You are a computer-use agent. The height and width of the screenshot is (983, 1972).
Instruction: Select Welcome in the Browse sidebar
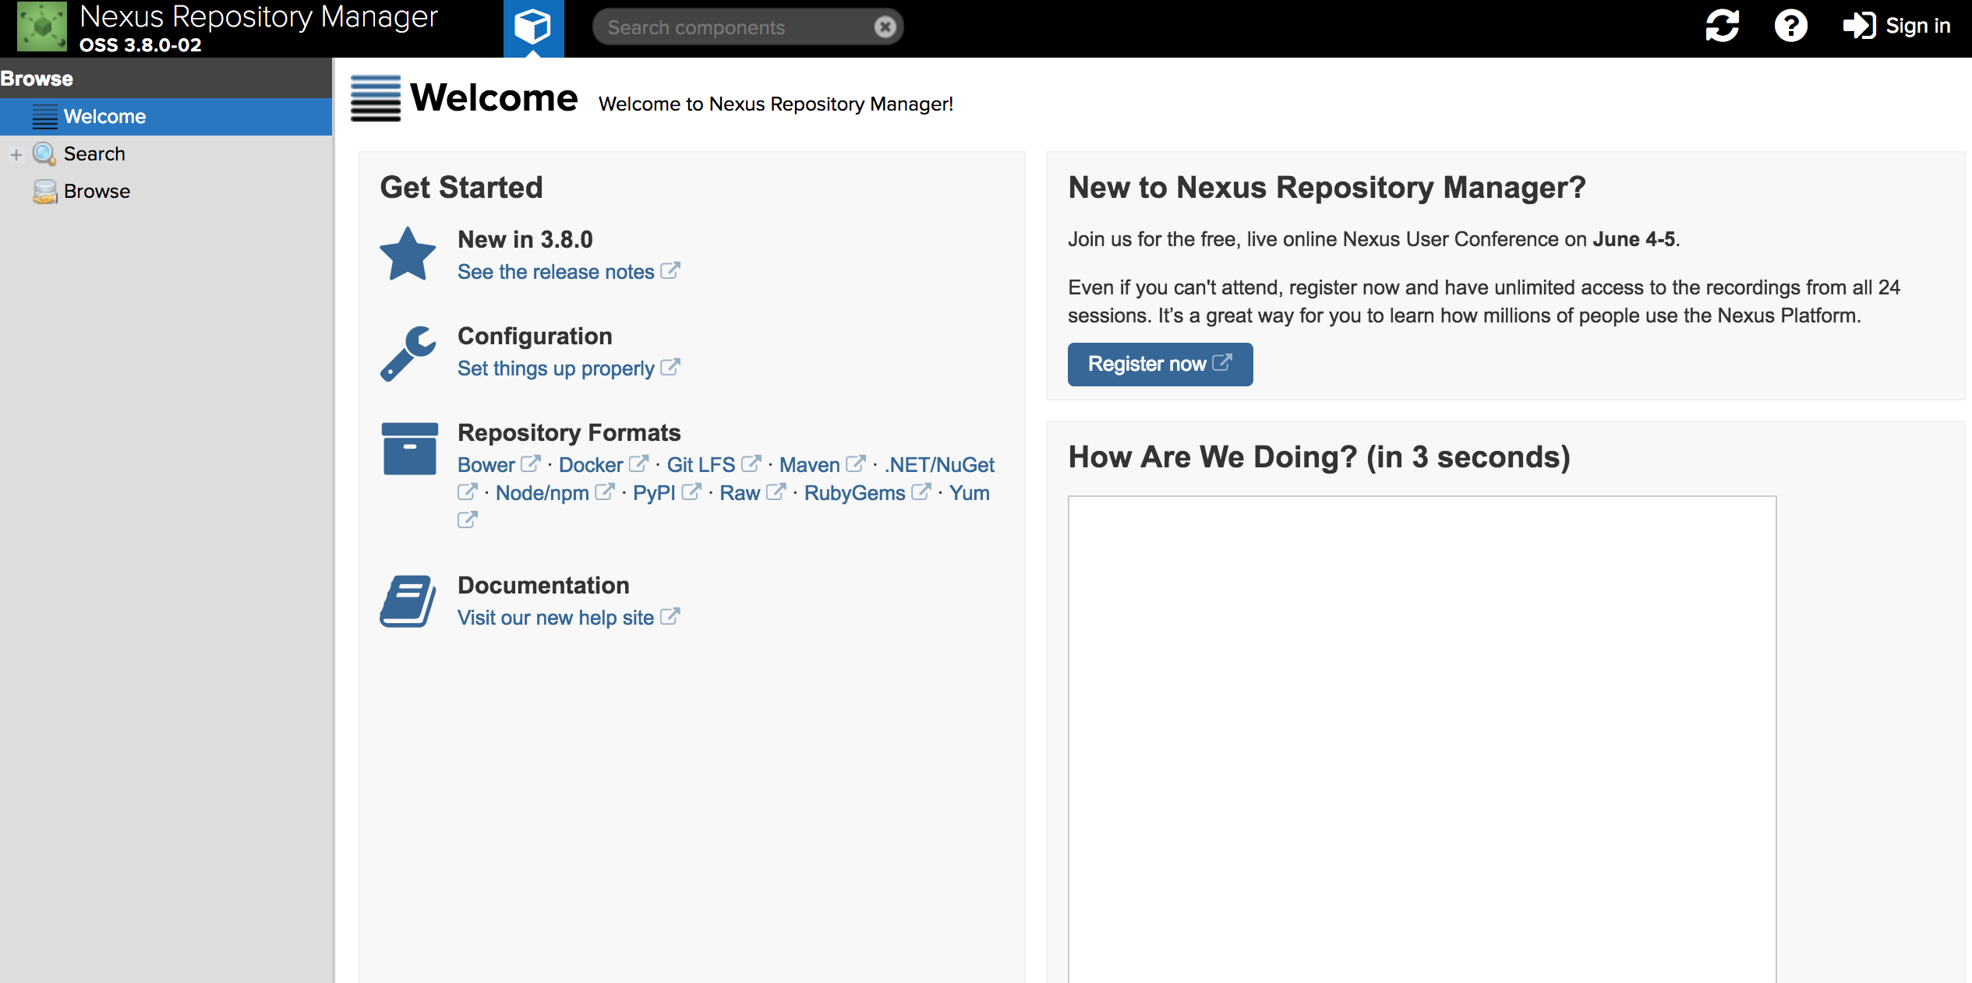[x=104, y=116]
